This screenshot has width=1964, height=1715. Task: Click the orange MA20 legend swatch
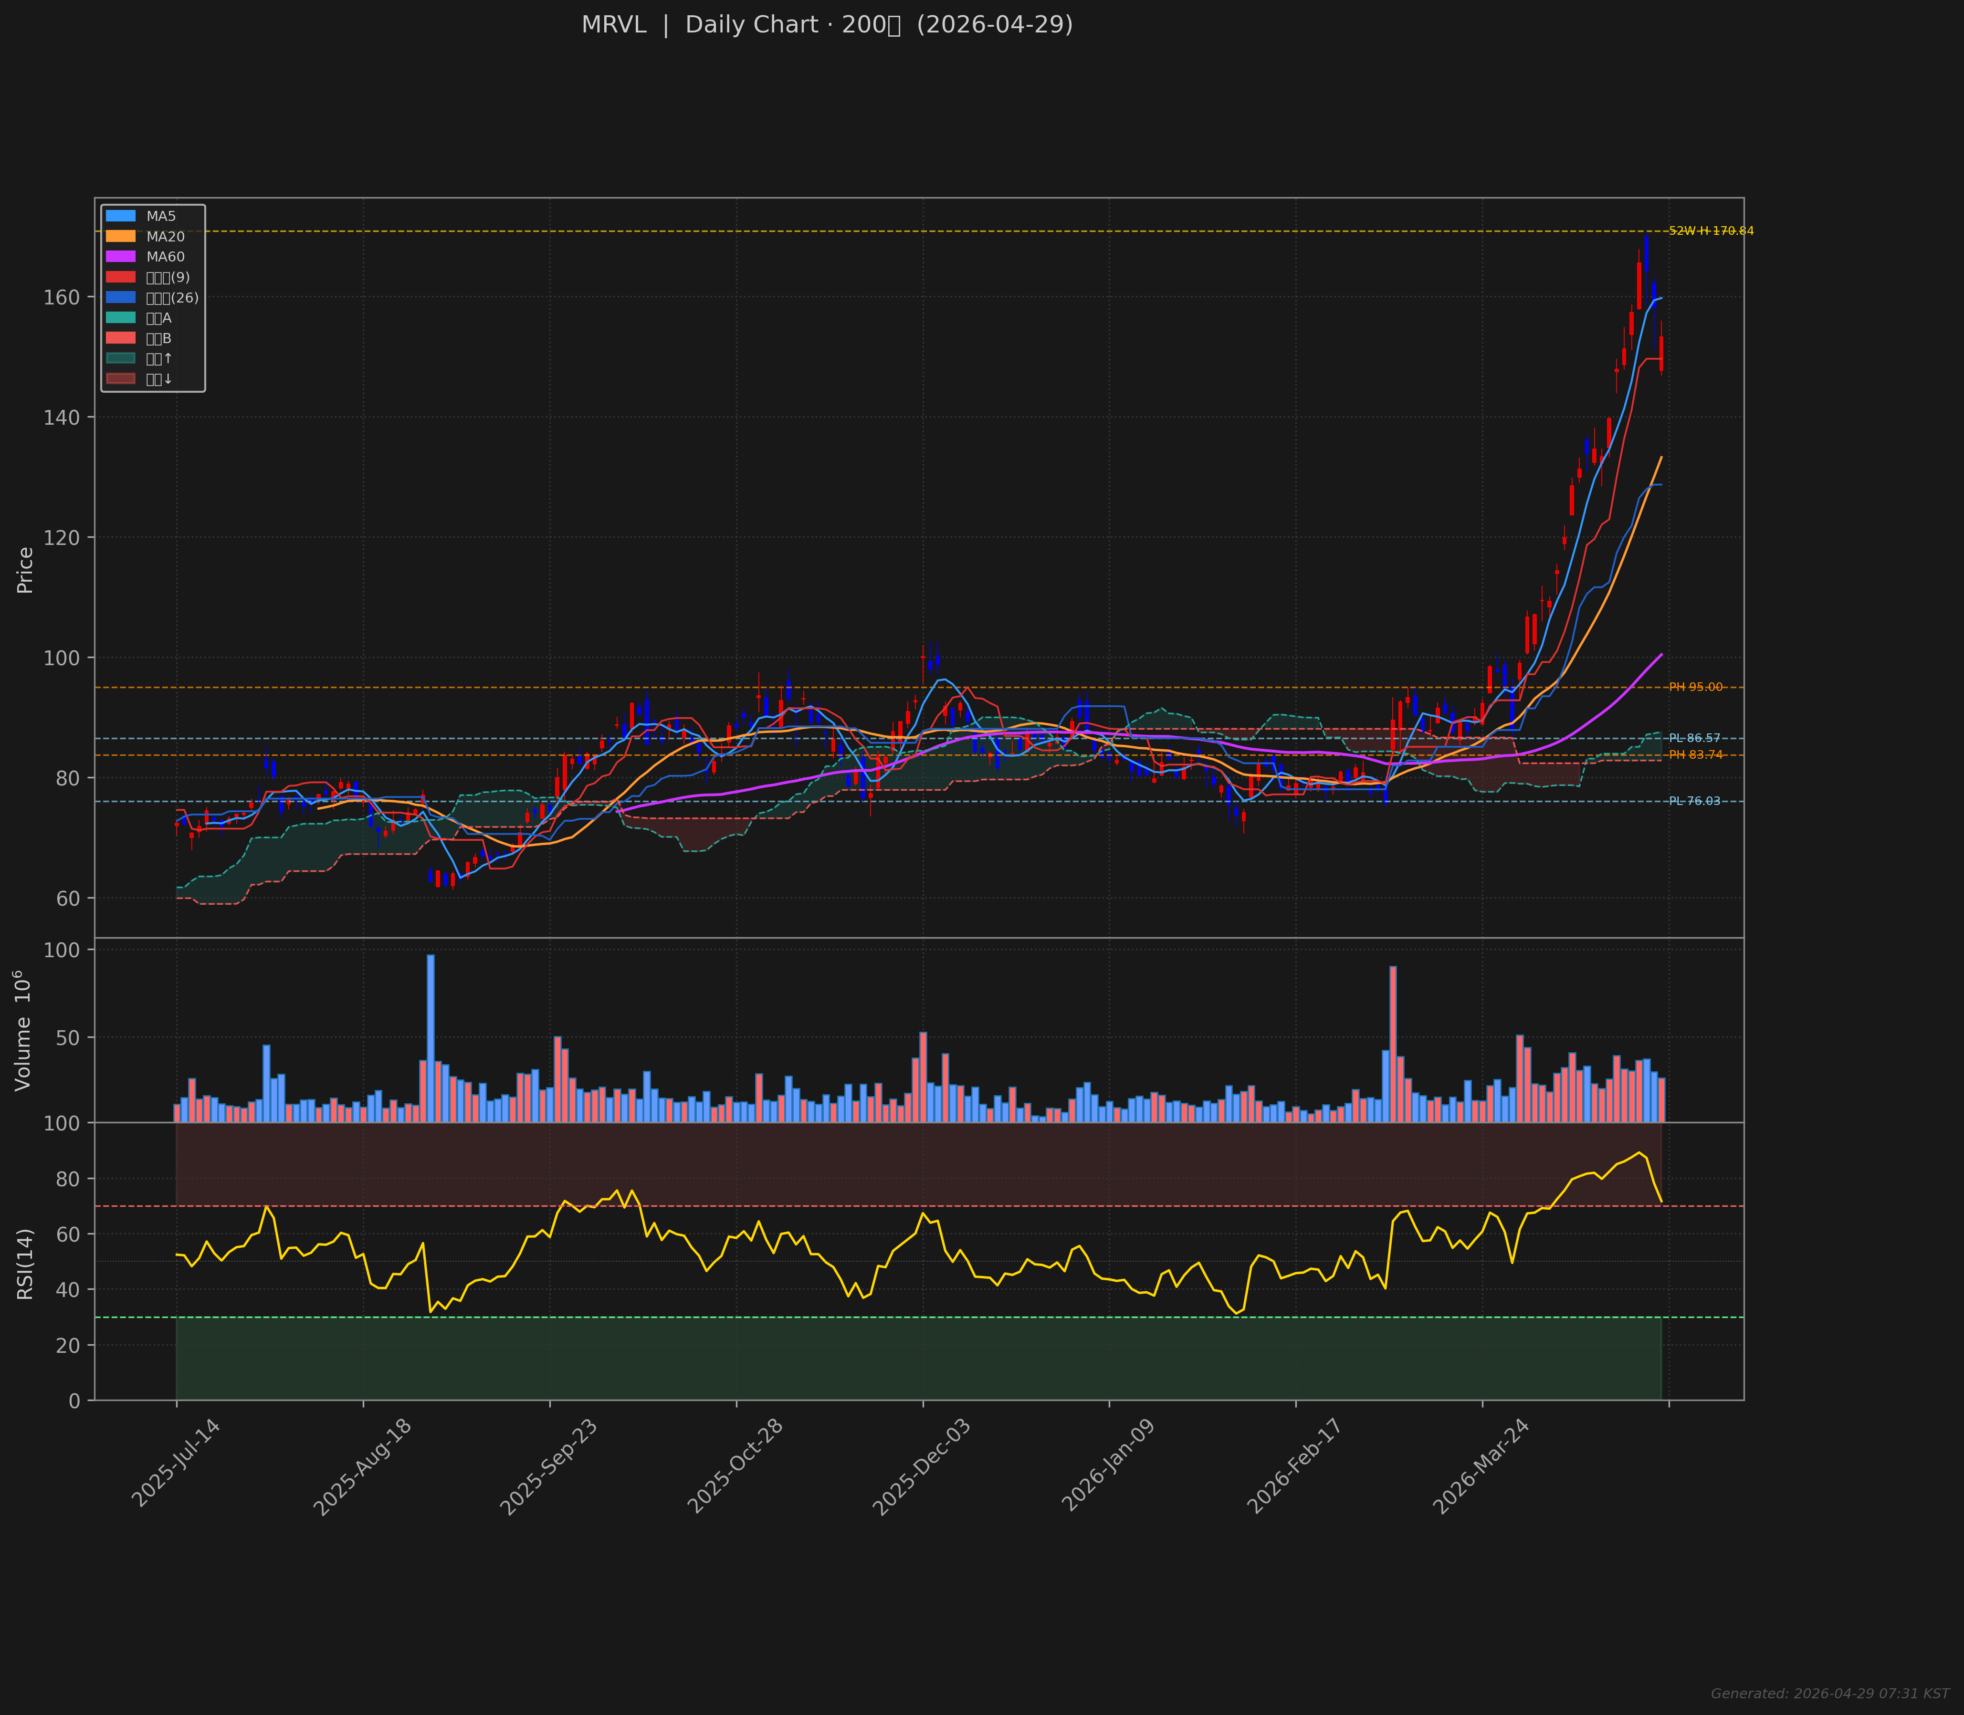tap(121, 236)
